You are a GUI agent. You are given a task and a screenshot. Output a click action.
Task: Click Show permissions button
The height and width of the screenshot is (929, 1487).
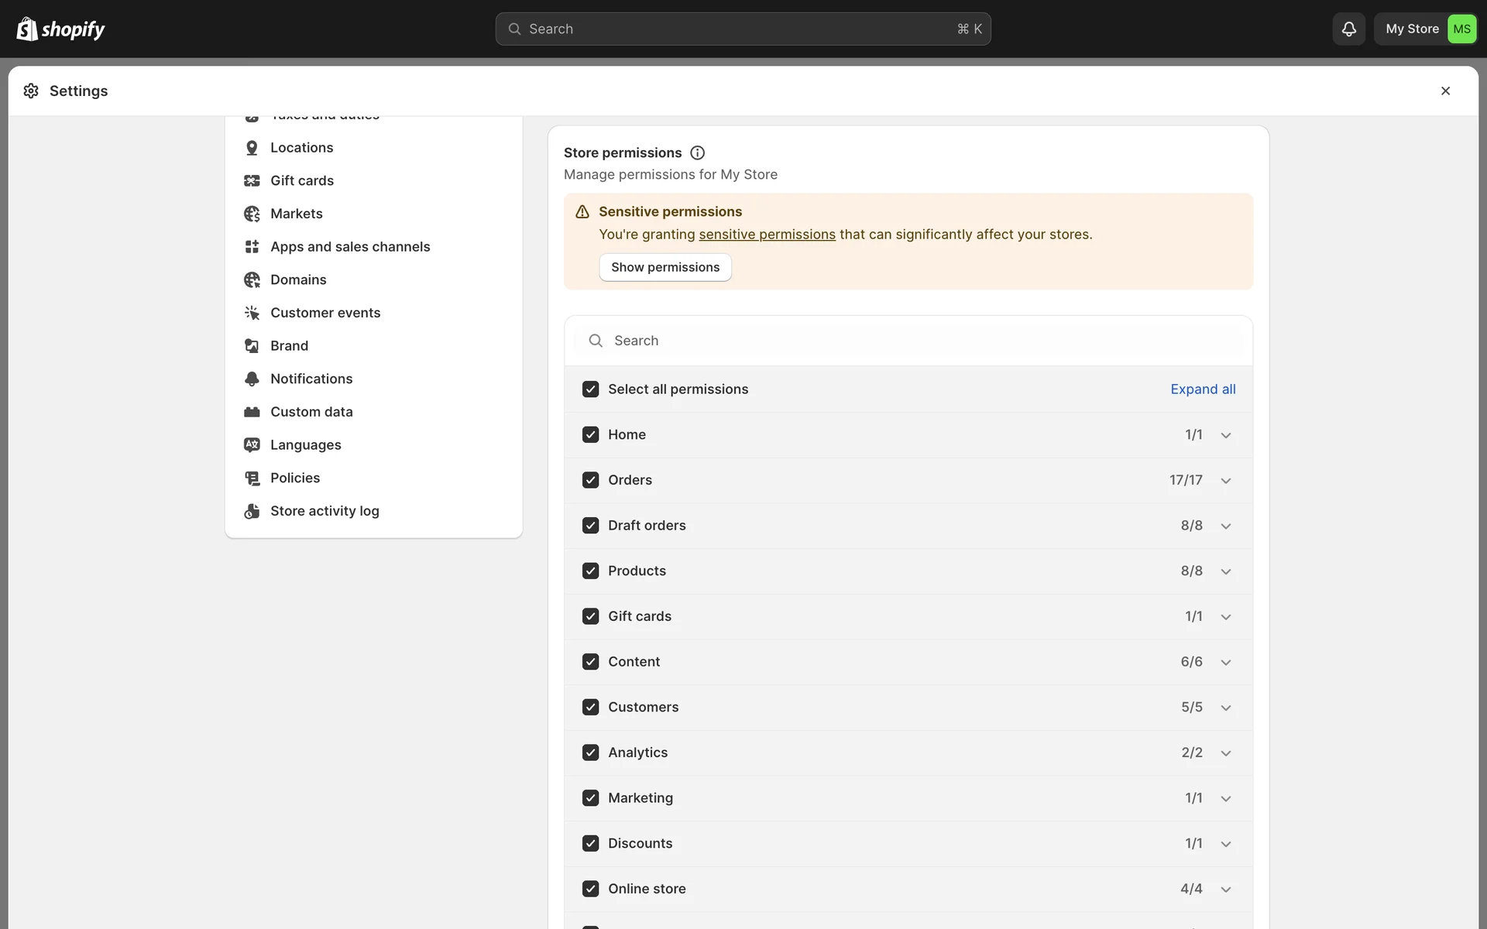pos(665,267)
